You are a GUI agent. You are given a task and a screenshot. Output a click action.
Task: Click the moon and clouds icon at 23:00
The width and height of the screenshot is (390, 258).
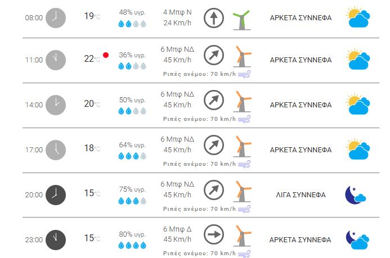[357, 239]
